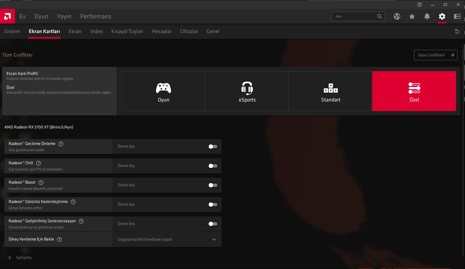Go to the Ev menu
Screen dimensions: 465x269
click(23, 16)
